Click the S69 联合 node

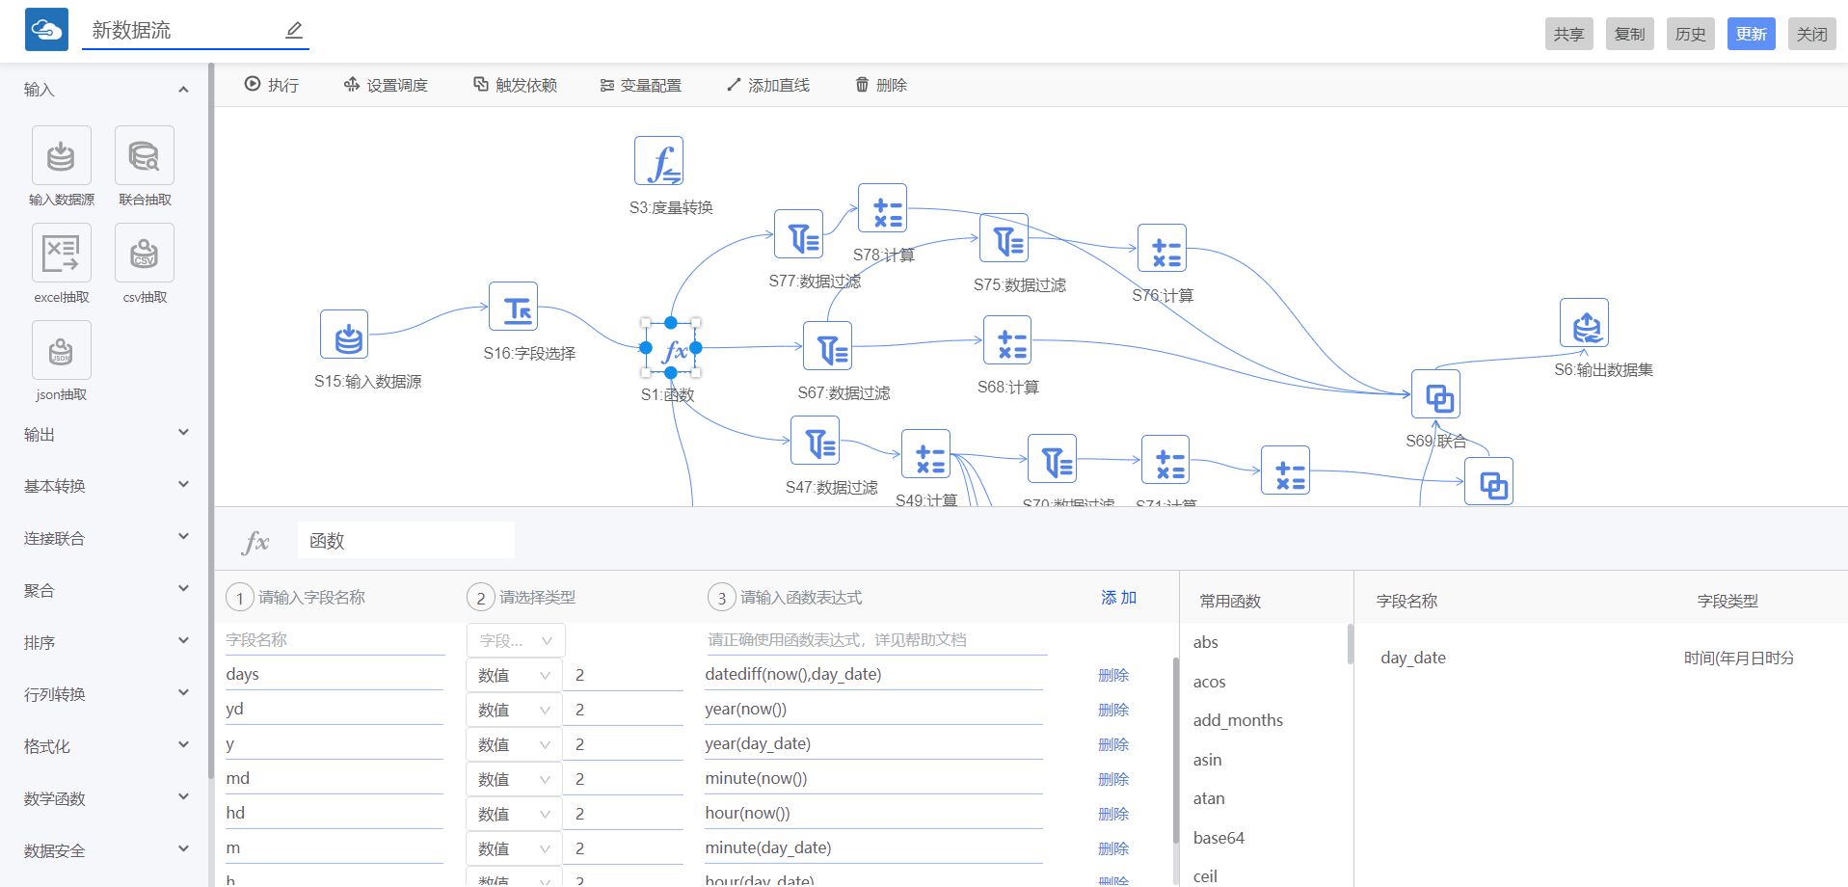click(1436, 394)
